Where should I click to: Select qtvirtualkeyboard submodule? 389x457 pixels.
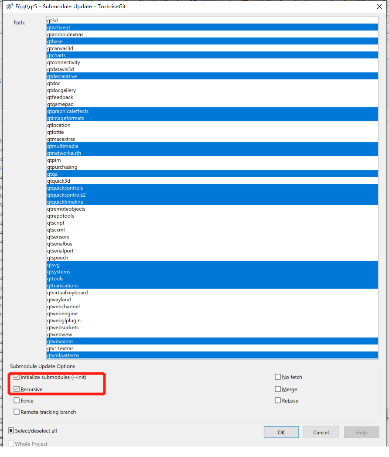[212, 293]
